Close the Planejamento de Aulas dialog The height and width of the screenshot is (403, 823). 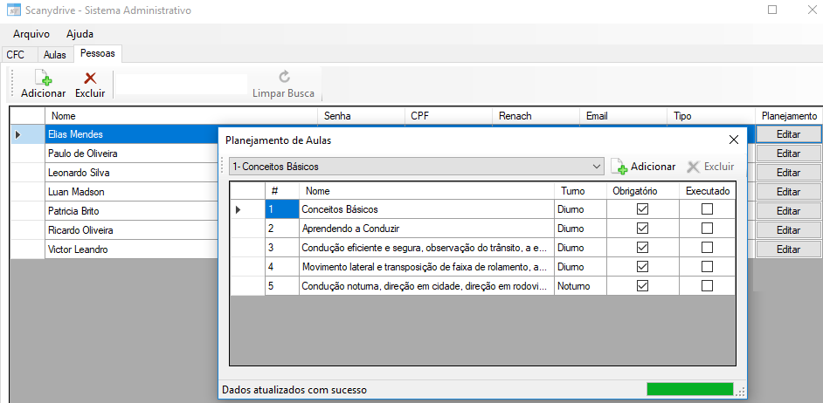[733, 140]
